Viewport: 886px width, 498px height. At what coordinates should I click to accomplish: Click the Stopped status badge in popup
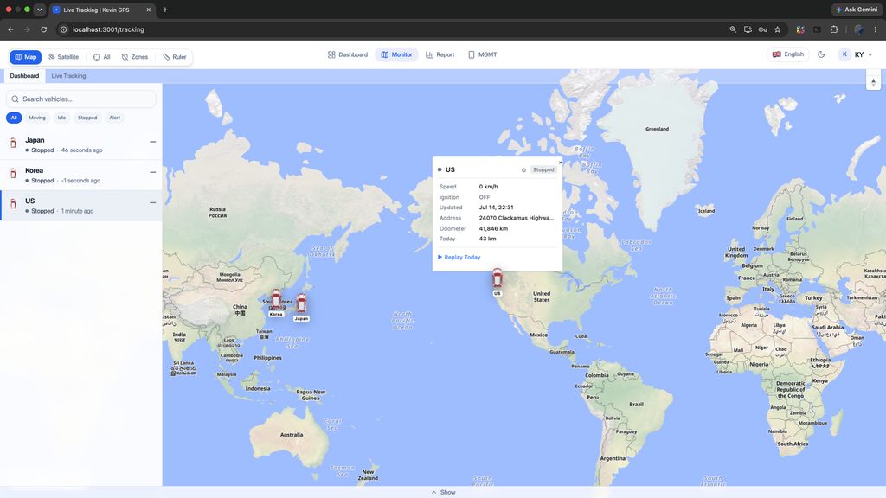click(x=543, y=169)
